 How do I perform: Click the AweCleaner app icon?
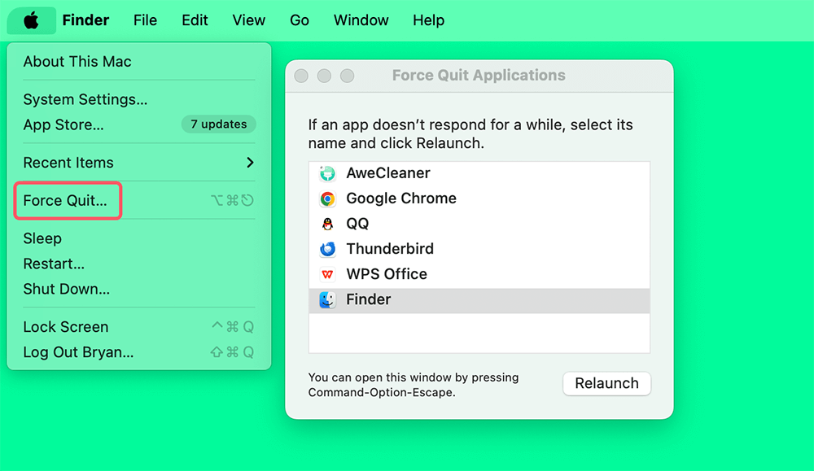(328, 172)
